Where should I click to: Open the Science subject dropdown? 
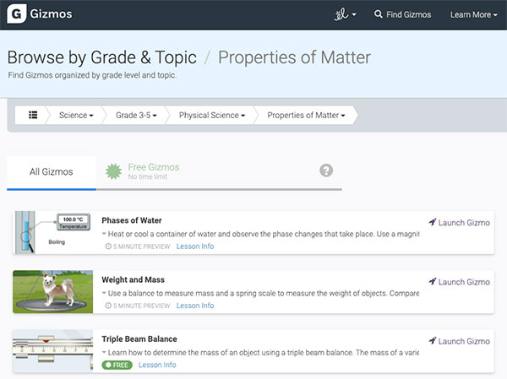76,115
